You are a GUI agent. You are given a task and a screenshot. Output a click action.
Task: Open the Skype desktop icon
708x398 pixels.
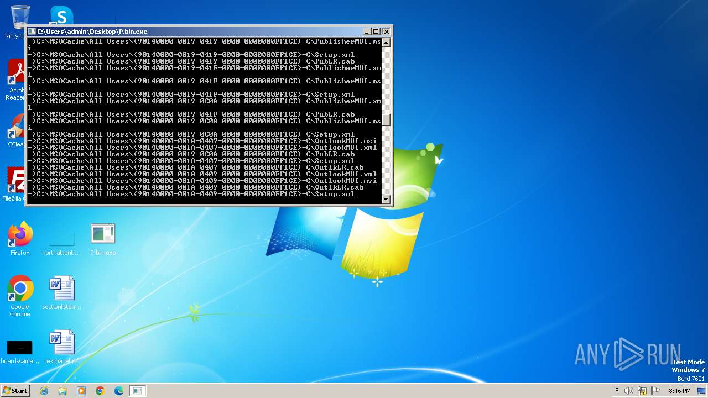pos(61,15)
